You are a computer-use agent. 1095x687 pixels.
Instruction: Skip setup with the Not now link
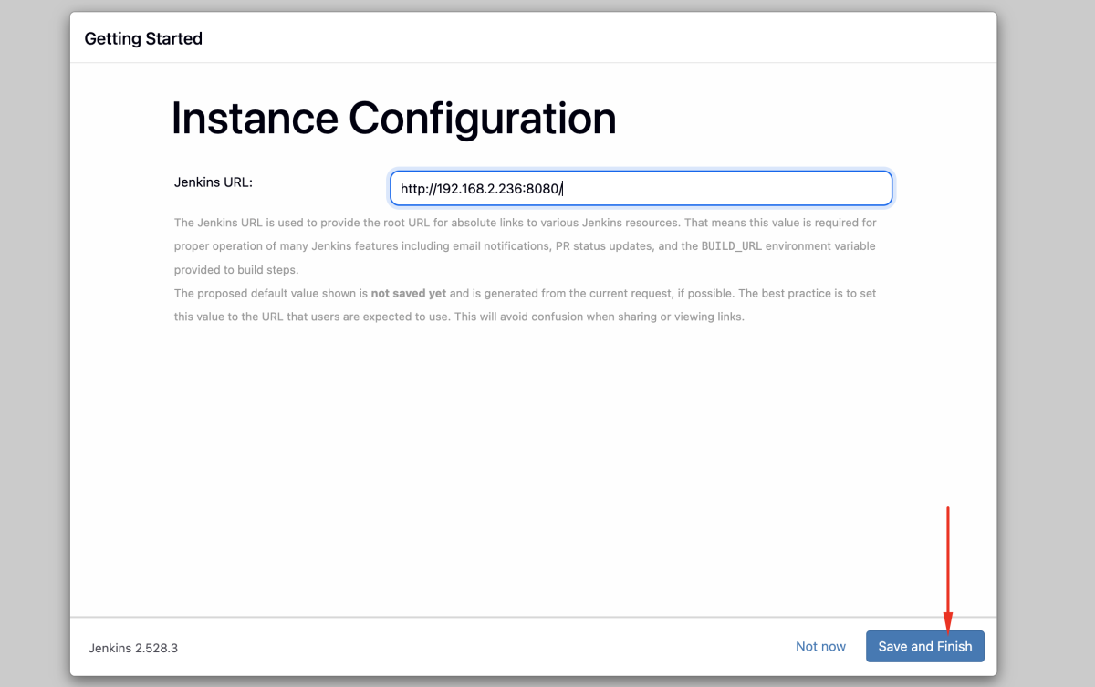820,646
